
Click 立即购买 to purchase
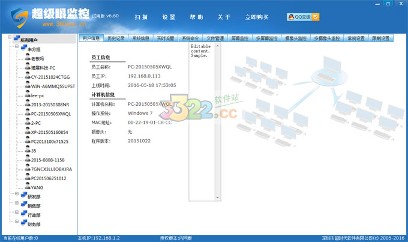[257, 17]
